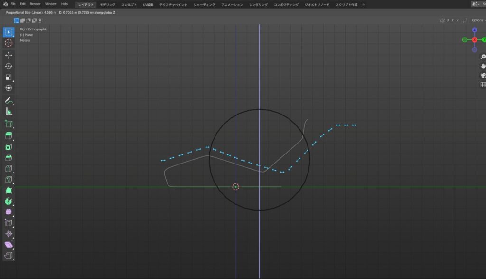The height and width of the screenshot is (279, 486).
Task: Click the blue Z axis on navigation gizmo
Action: point(475,30)
